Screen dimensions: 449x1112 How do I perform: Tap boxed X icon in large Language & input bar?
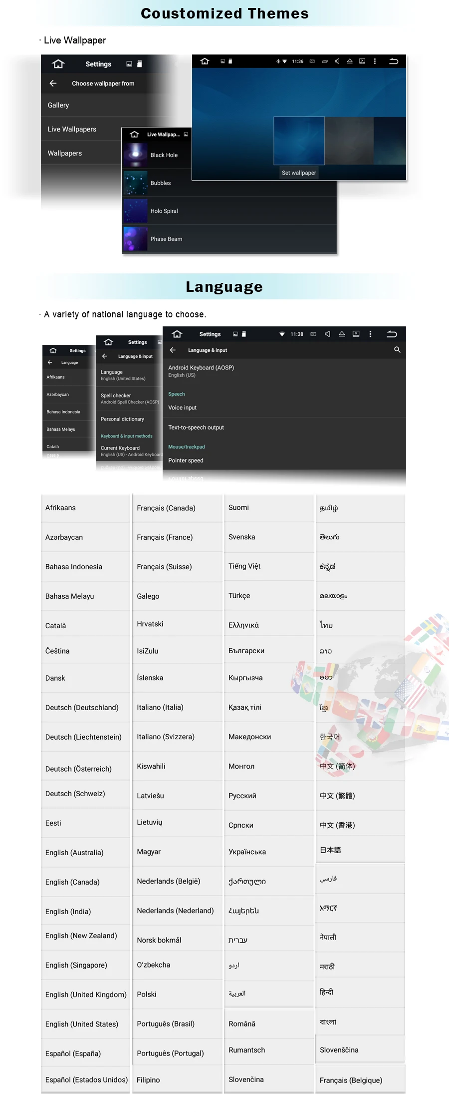point(356,334)
